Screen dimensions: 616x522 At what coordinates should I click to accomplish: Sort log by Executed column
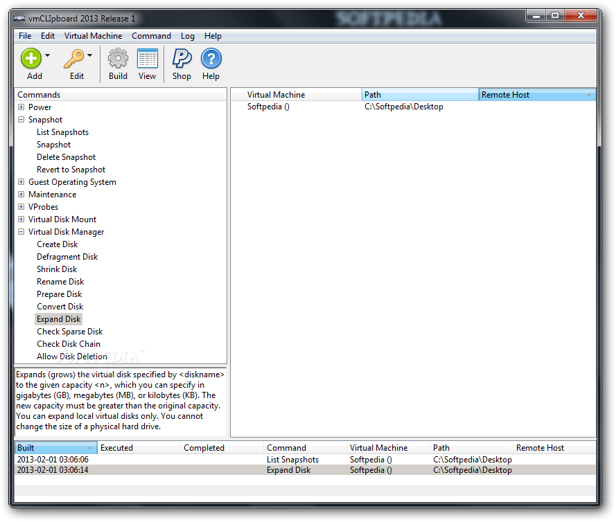[x=139, y=448]
